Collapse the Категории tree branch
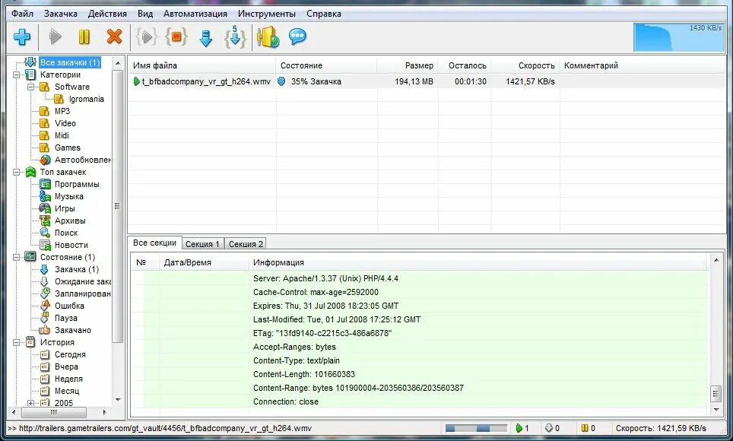The height and width of the screenshot is (441, 733). click(x=17, y=75)
